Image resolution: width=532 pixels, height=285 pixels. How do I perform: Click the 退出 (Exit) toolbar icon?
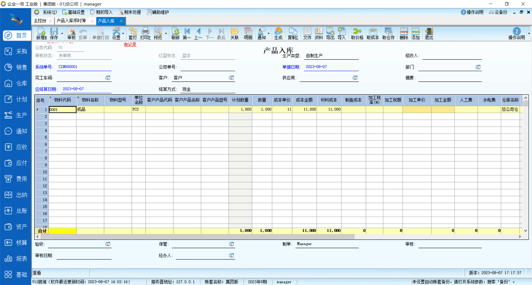pos(429,34)
